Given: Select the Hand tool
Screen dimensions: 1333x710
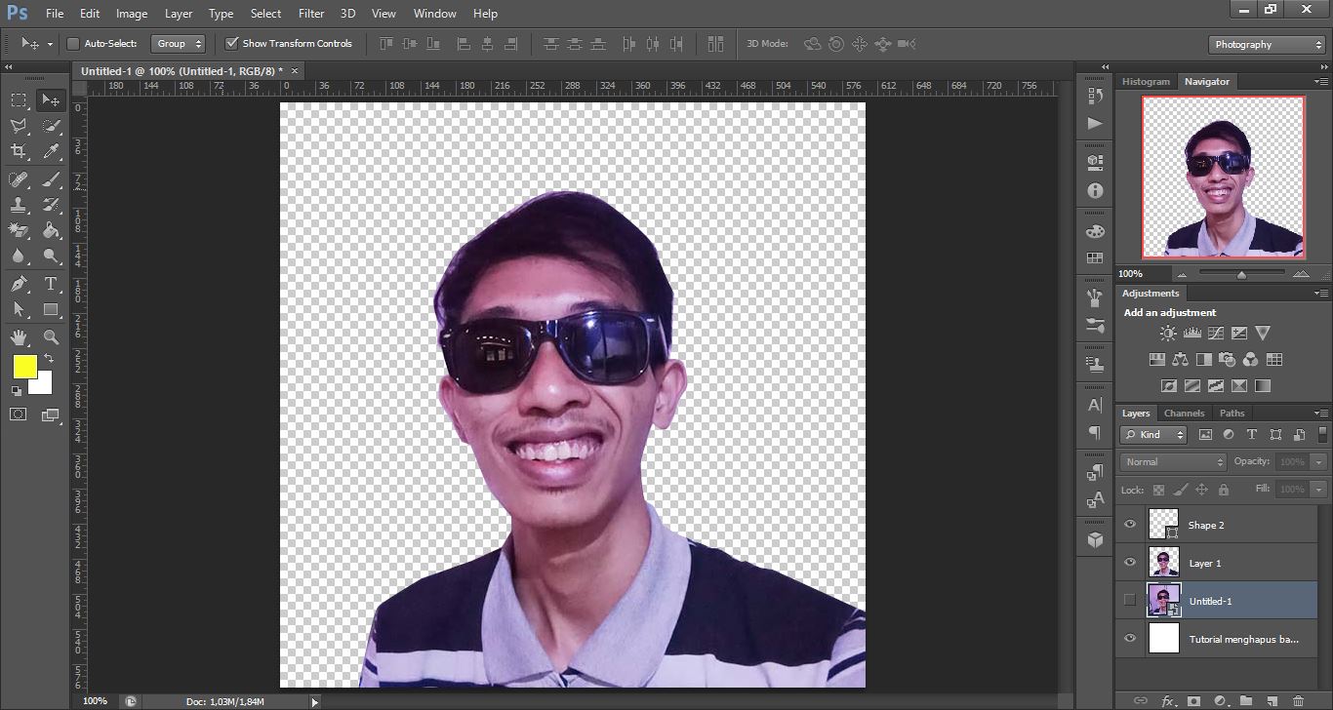Looking at the screenshot, I should point(19,337).
